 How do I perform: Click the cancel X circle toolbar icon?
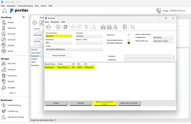[x=58, y=27]
